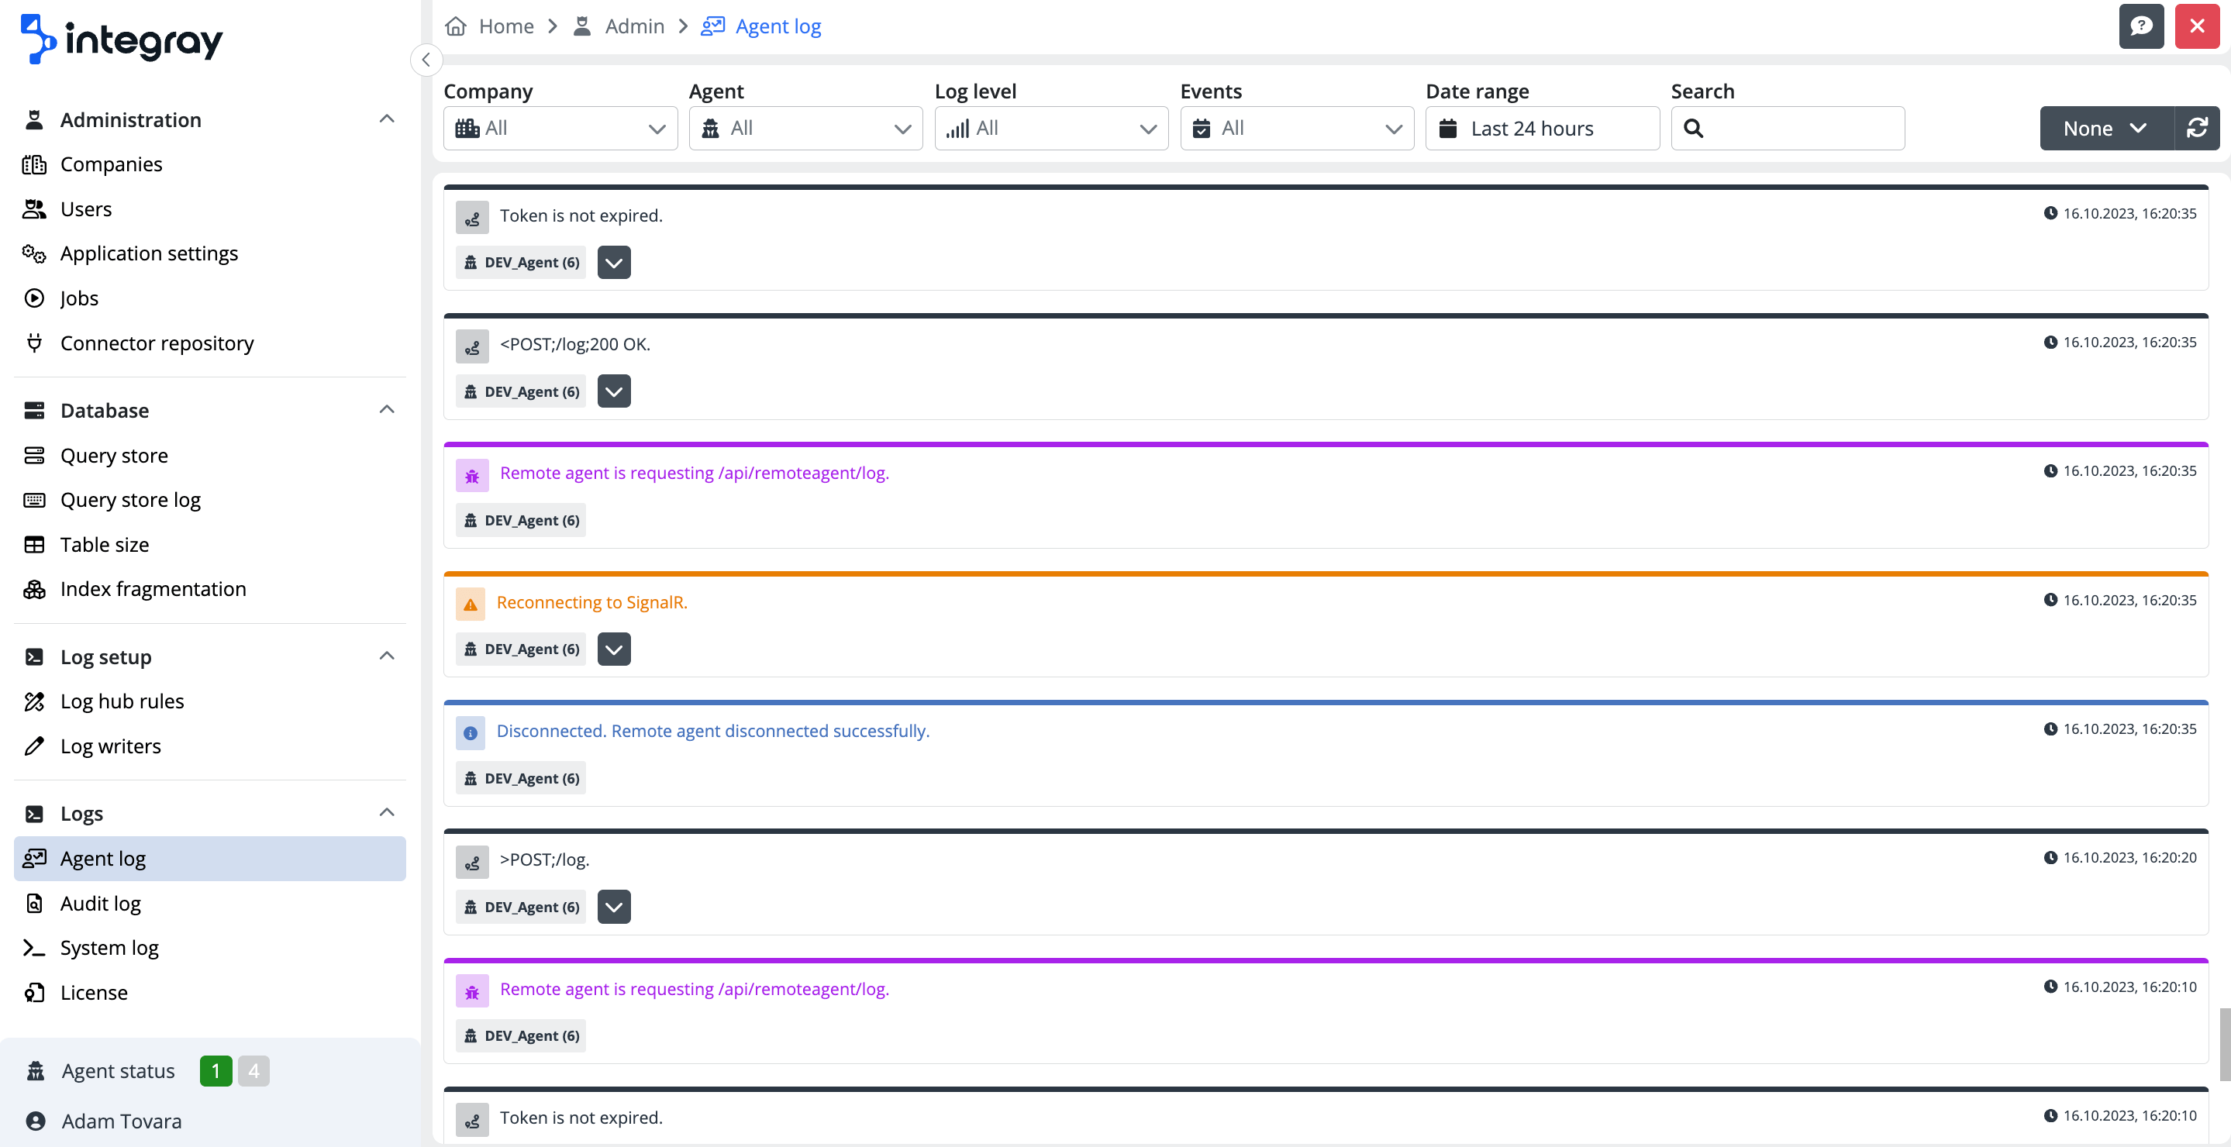Click the Log hub rules icon
Image resolution: width=2231 pixels, height=1147 pixels.
pos(34,701)
